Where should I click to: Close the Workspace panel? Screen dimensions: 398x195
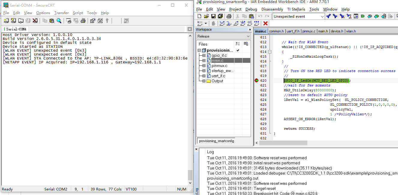250,29
